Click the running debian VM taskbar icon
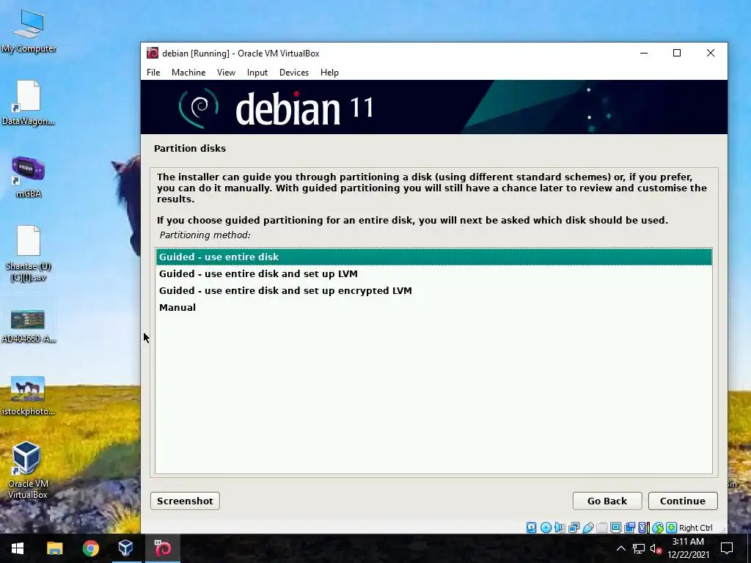The image size is (751, 563). (x=162, y=548)
